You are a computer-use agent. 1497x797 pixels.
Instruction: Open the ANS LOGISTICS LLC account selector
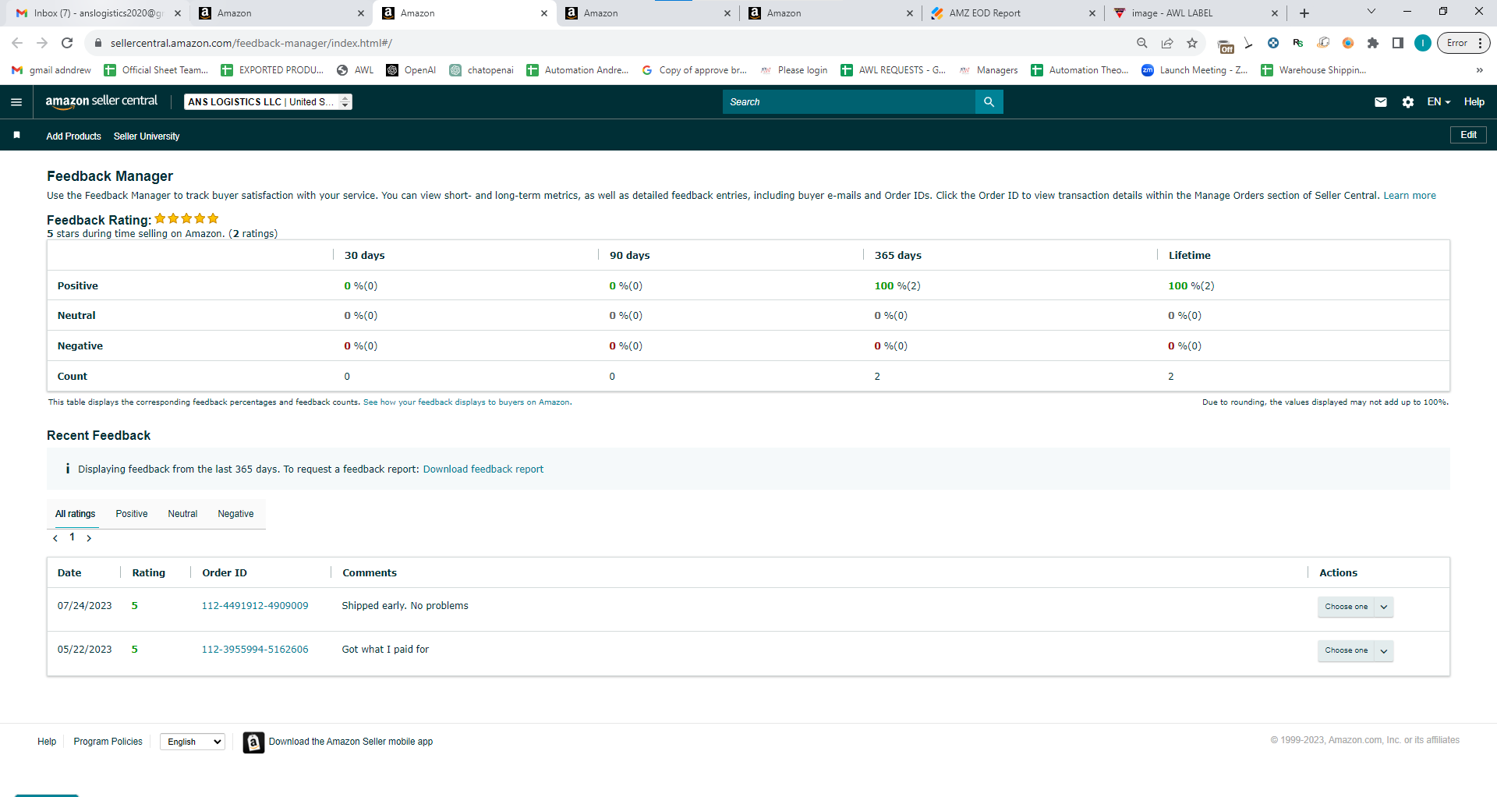268,102
